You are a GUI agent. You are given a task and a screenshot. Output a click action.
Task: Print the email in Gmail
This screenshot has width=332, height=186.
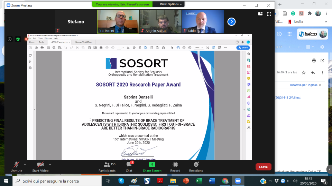pyautogui.click(x=314, y=61)
